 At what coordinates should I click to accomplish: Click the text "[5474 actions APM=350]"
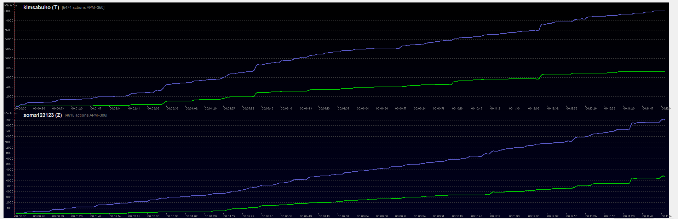pos(83,7)
